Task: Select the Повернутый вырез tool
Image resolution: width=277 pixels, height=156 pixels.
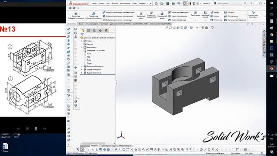Action: tap(162, 16)
